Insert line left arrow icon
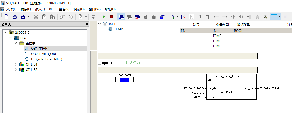Viewport: 292px width, 113px height. coord(216,17)
